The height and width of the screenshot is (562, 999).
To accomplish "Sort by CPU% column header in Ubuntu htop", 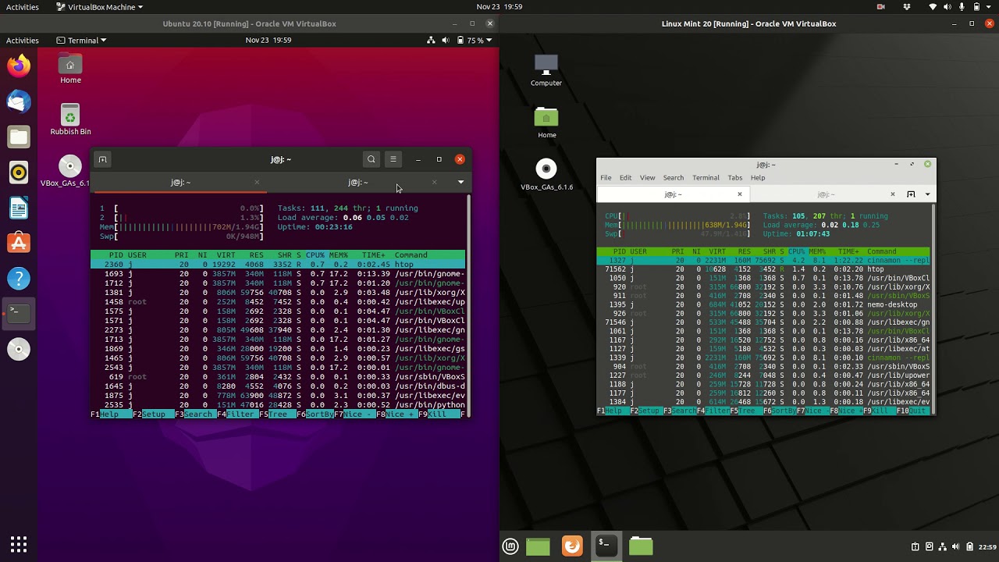I will [x=315, y=255].
